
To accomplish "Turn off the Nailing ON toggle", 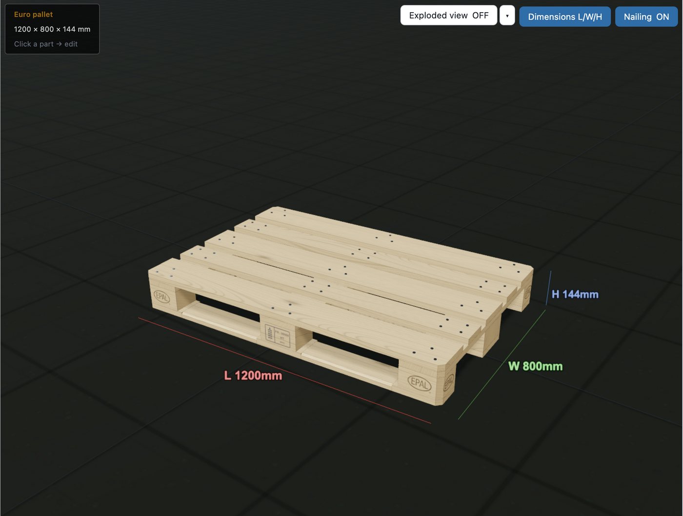I will 646,17.
